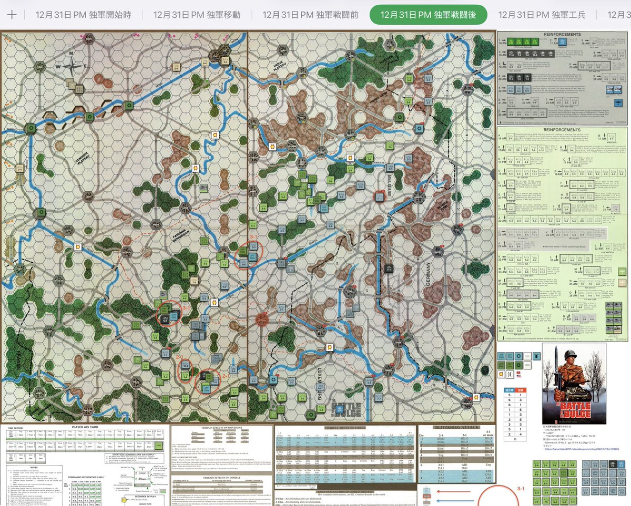
Task: Select the 独軍 cell in the 2 / 5 row
Action: click(x=521, y=420)
